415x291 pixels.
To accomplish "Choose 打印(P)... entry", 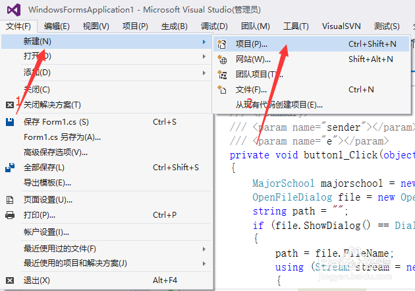I will coord(106,215).
